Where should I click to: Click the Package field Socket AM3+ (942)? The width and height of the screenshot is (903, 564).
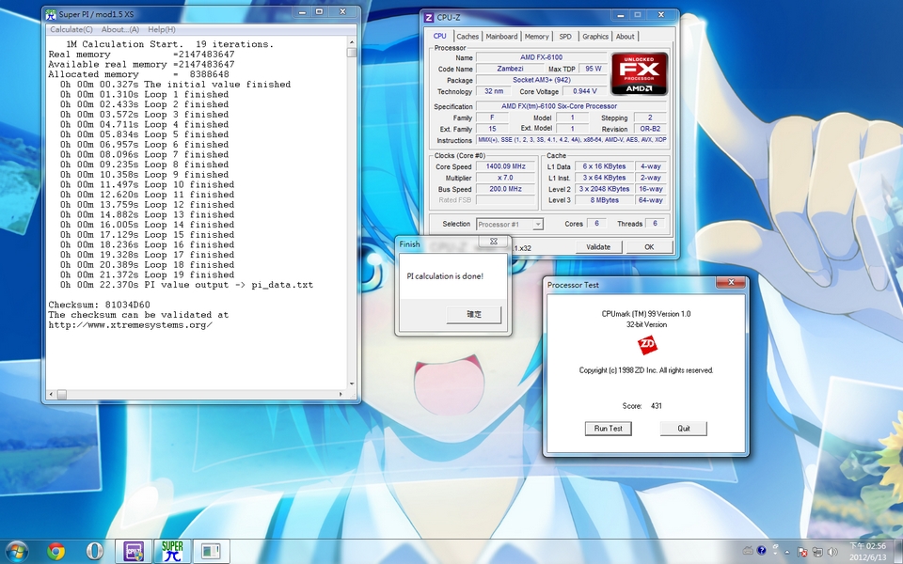click(541, 80)
